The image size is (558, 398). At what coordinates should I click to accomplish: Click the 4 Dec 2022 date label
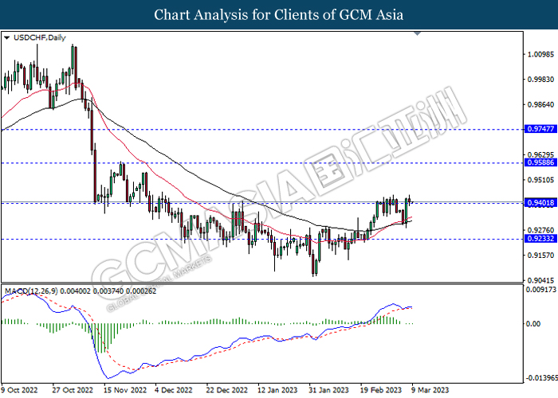click(x=174, y=390)
